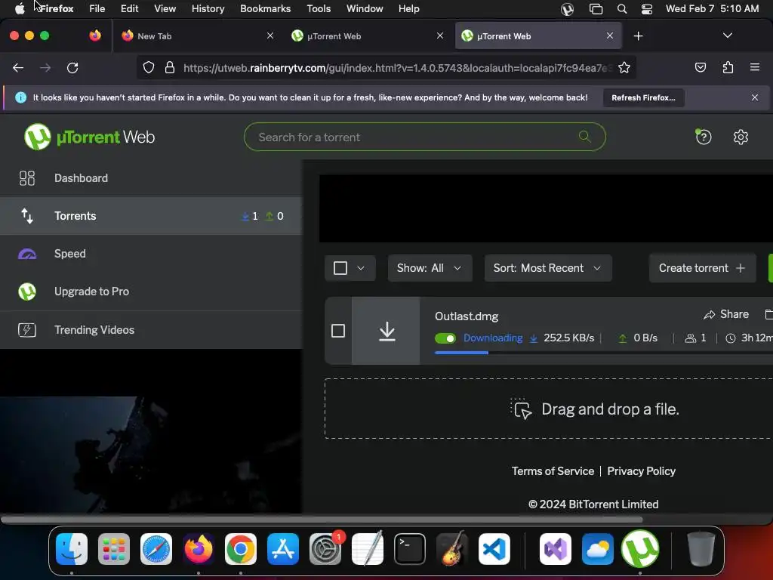
Task: Open Trending Videos in the sidebar
Action: (x=151, y=329)
